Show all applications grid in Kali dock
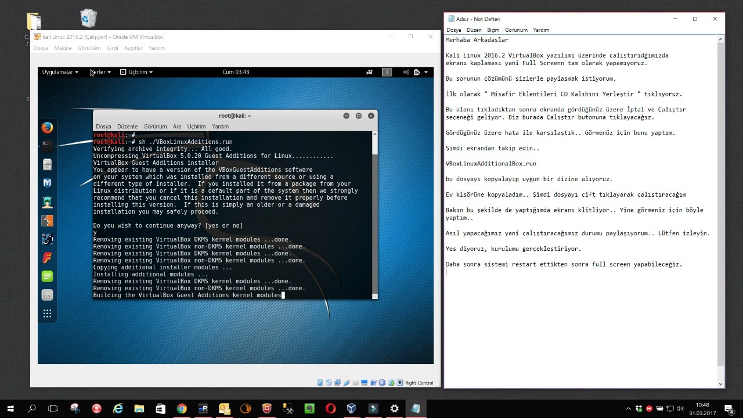 (48, 313)
